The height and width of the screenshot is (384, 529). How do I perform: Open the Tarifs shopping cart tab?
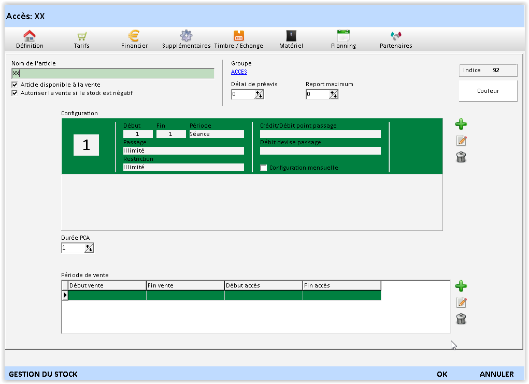(81, 39)
